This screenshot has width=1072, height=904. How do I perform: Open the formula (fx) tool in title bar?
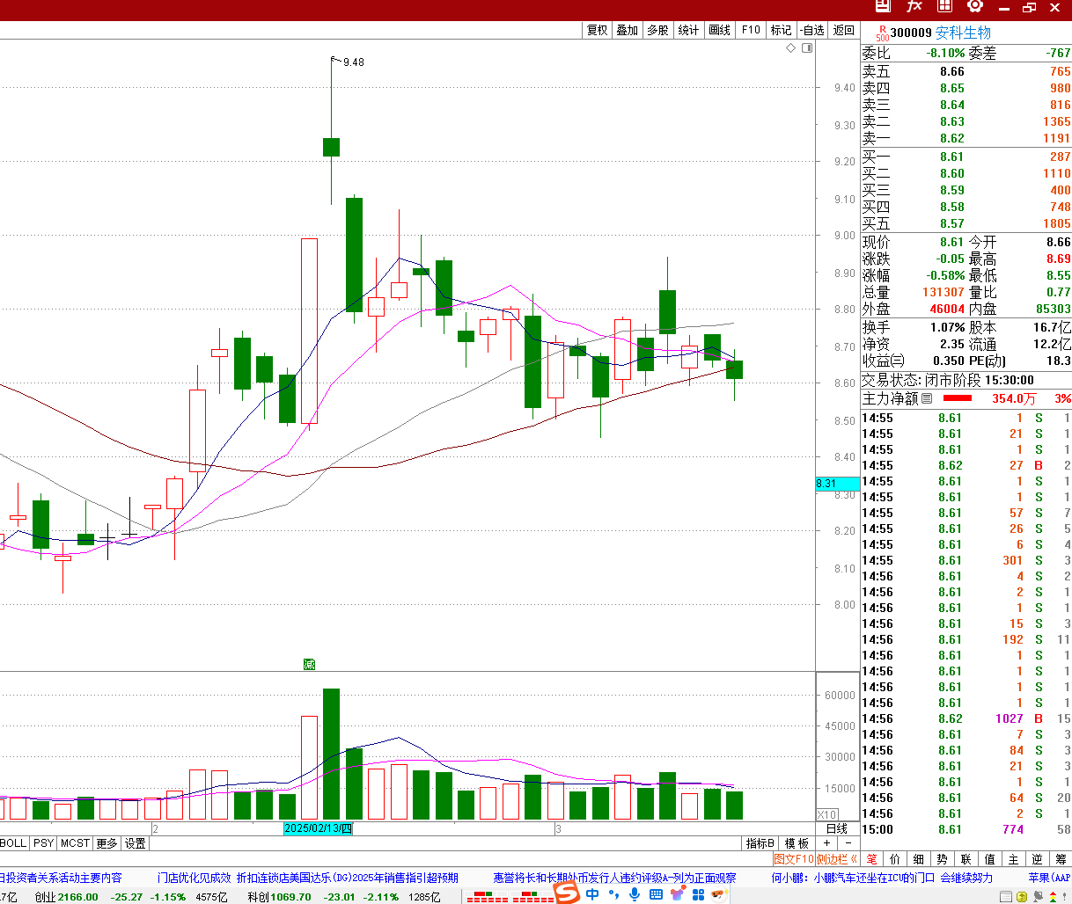(914, 6)
